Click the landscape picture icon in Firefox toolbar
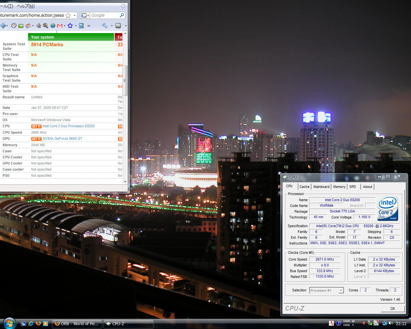Viewport: 411px width, 329px height. click(21, 26)
